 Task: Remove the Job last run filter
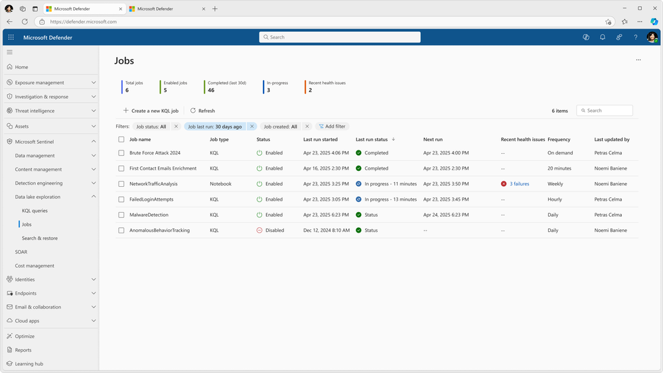tap(252, 126)
